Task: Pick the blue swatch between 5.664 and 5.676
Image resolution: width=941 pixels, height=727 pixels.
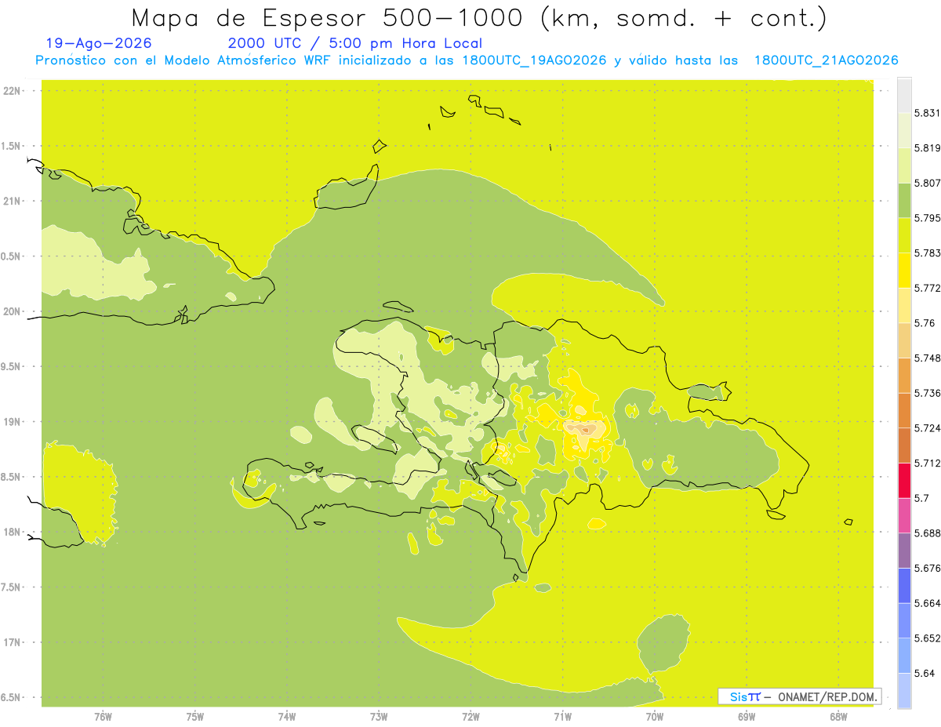Action: [904, 586]
